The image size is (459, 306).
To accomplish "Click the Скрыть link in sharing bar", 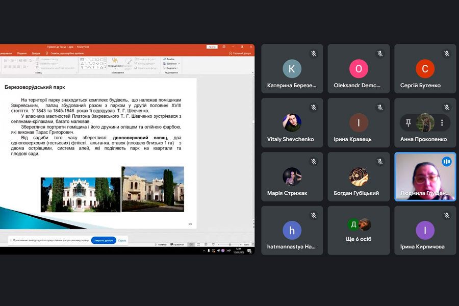I will click(x=122, y=240).
